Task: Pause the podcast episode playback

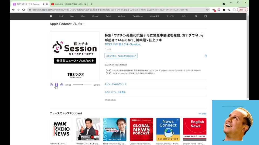Action: 56,85
